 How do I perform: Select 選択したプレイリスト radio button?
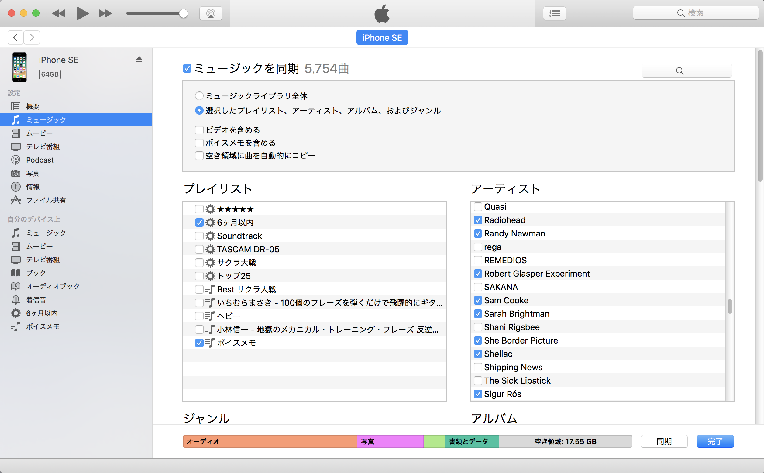[x=199, y=110]
